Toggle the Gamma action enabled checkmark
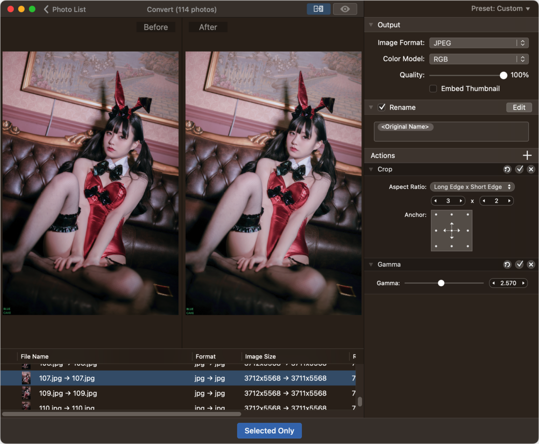This screenshot has height=444, width=539. click(x=519, y=264)
